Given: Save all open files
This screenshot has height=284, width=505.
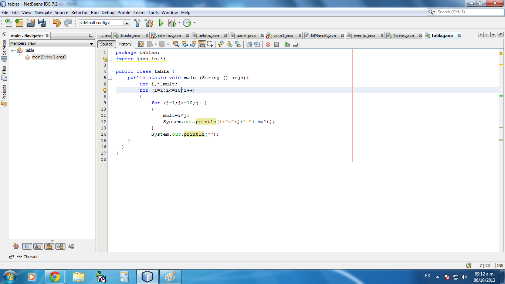Looking at the screenshot, I should (x=42, y=23).
